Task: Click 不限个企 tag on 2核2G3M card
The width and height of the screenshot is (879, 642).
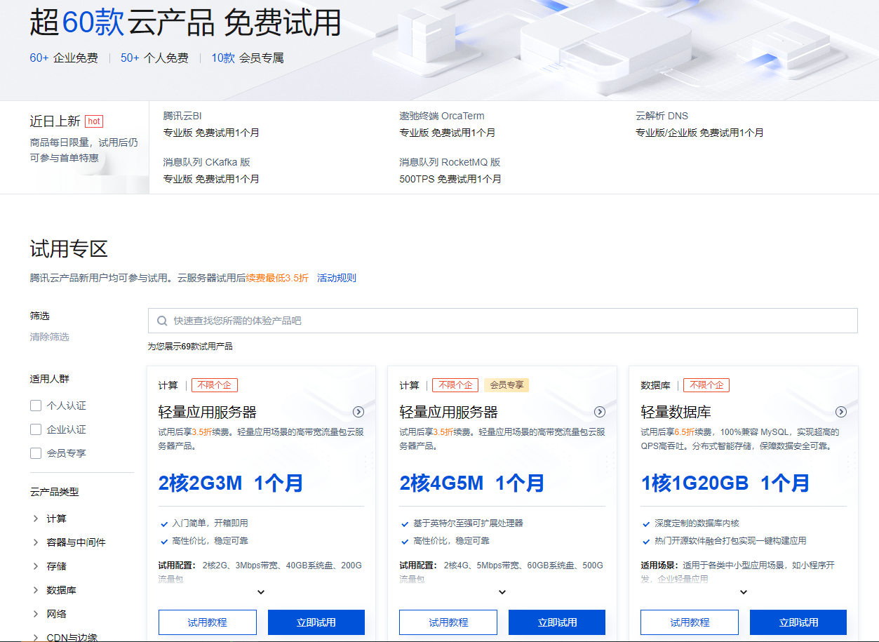Action: click(x=215, y=385)
